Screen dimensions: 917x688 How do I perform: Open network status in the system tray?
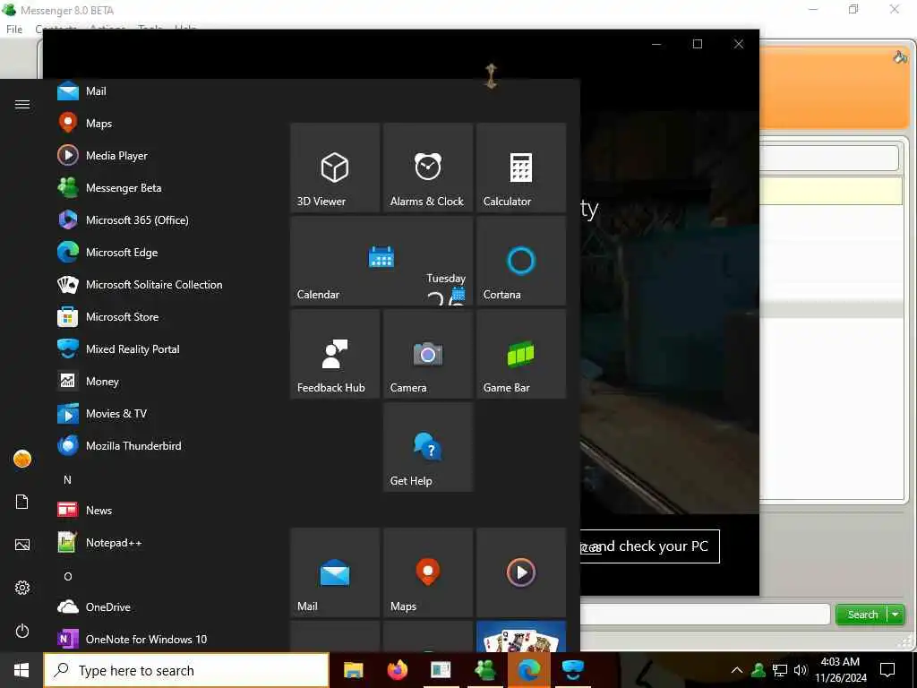[x=780, y=670]
